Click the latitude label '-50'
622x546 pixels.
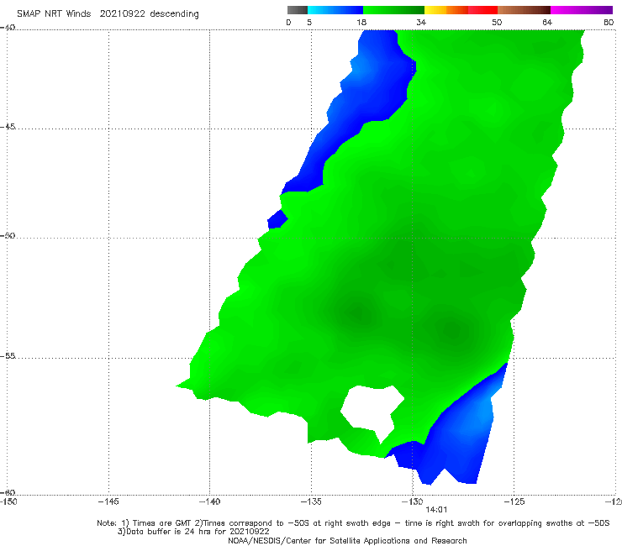point(8,235)
